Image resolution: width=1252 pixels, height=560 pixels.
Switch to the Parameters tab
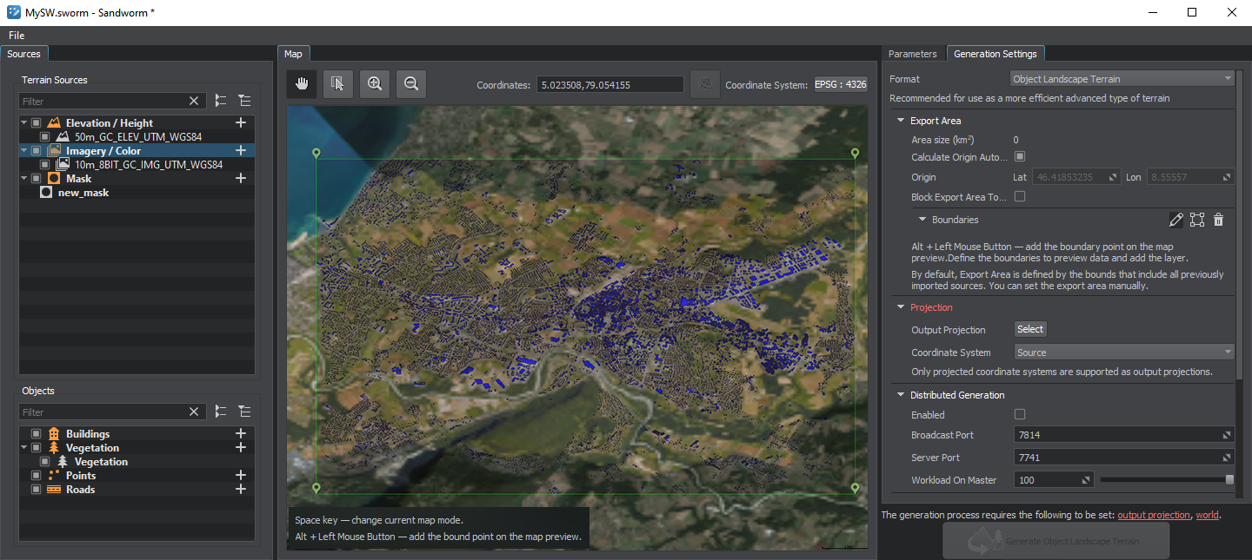(x=912, y=54)
